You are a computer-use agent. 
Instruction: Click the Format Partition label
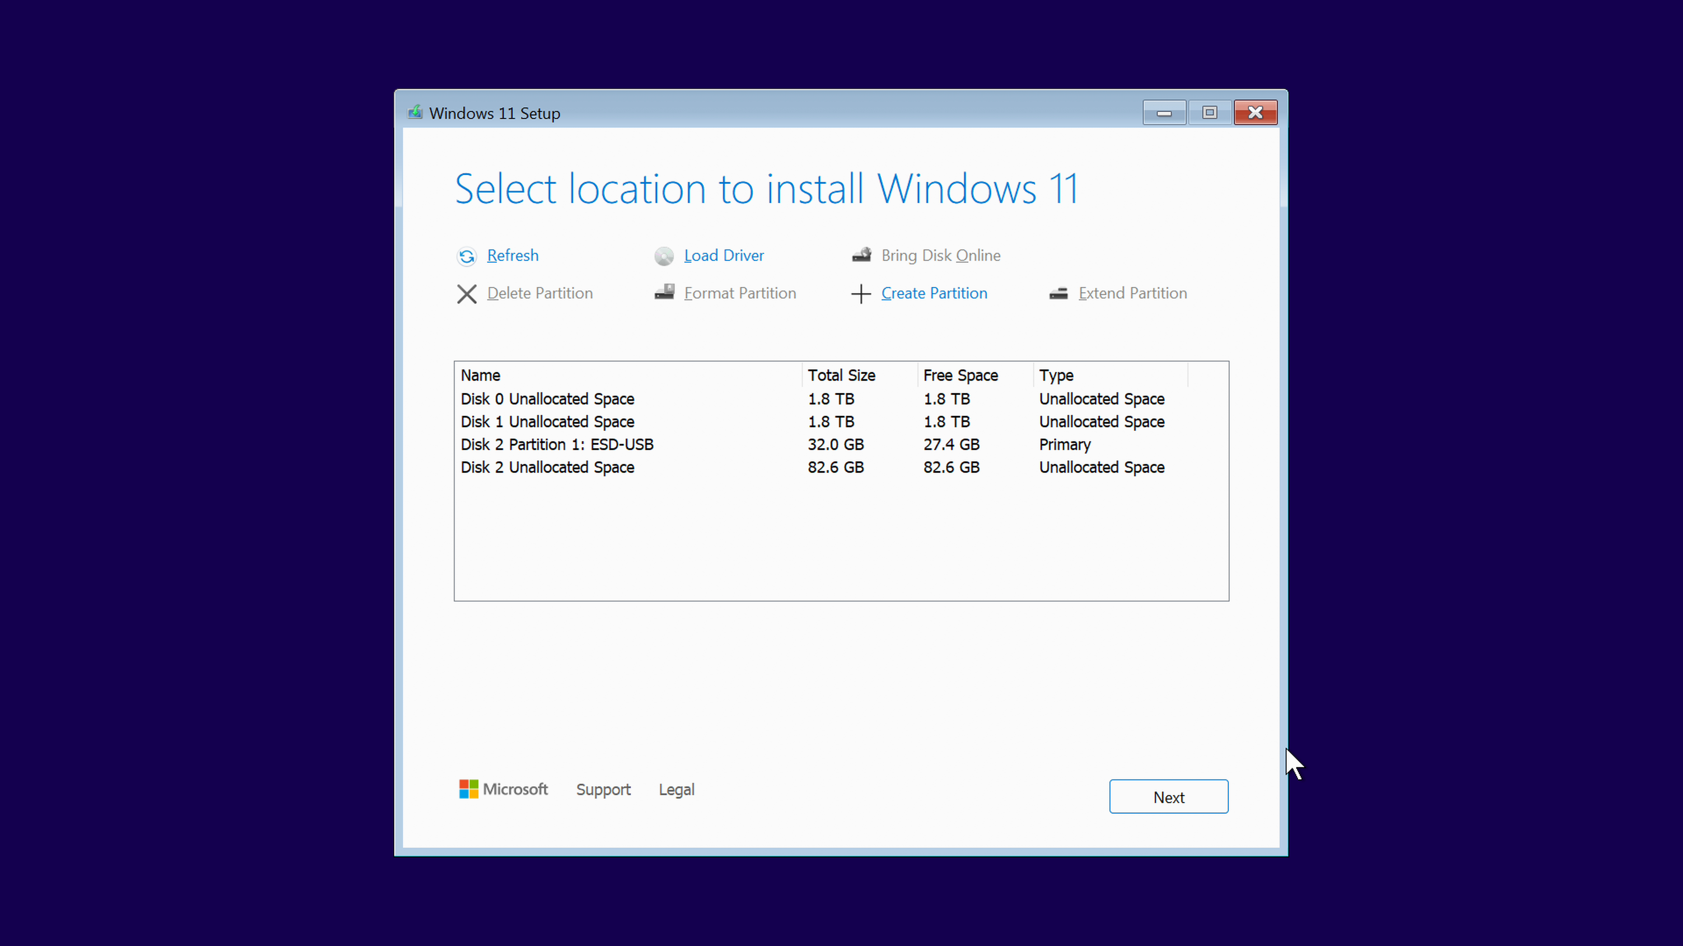click(740, 293)
